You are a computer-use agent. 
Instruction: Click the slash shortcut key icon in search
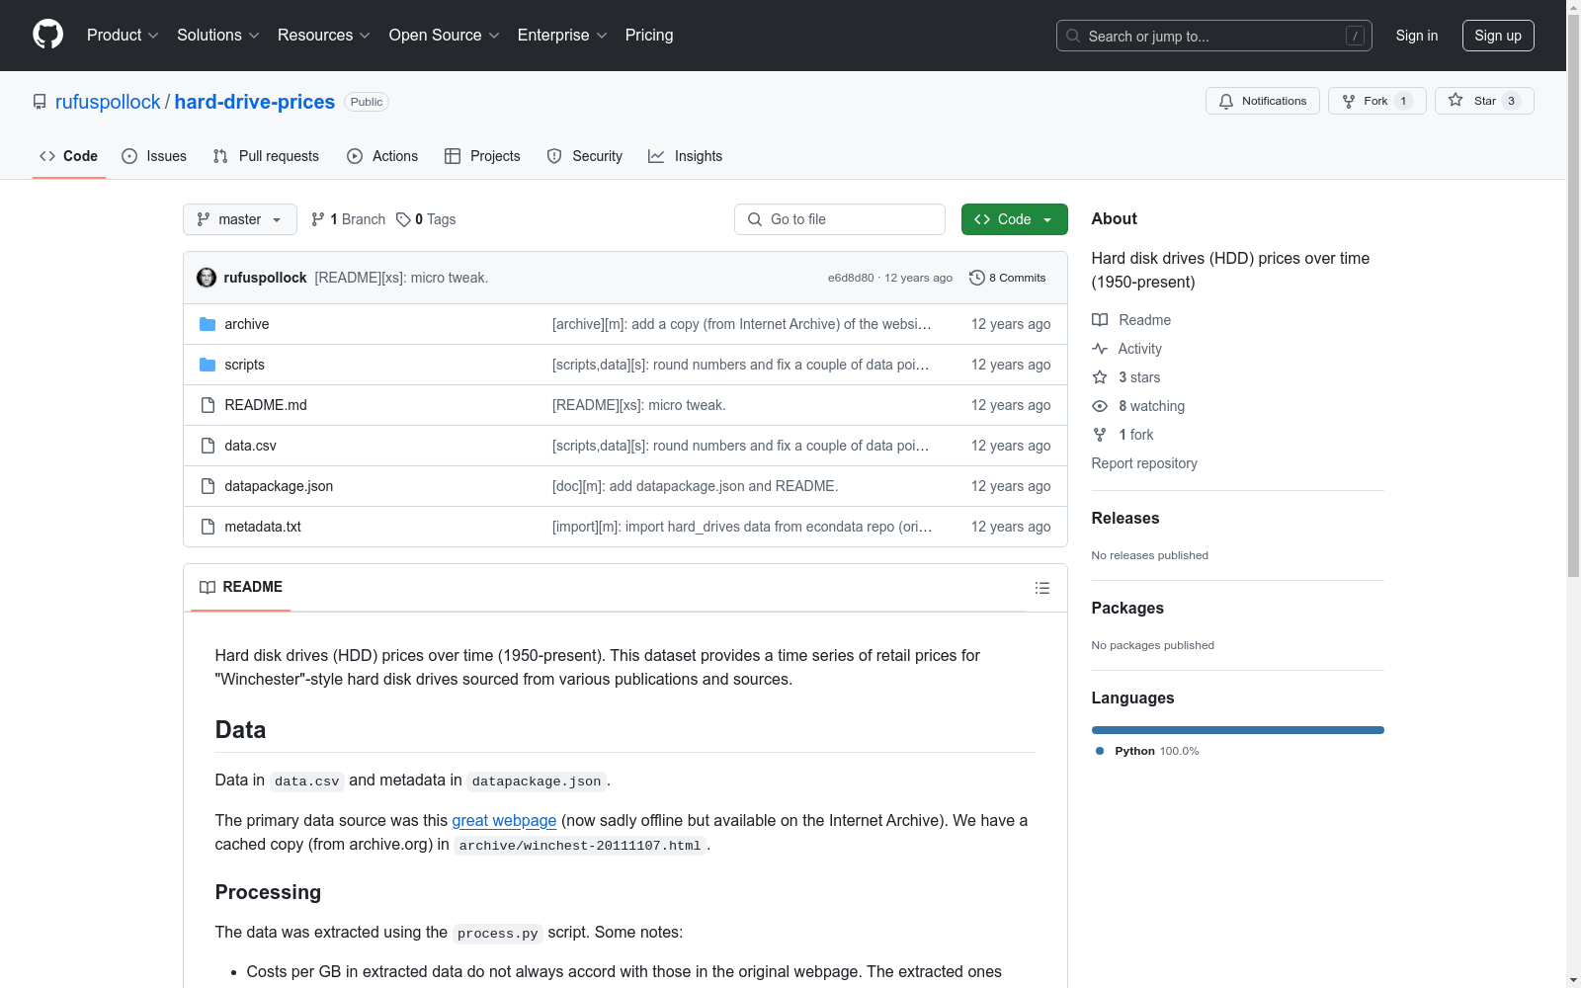coord(1355,36)
